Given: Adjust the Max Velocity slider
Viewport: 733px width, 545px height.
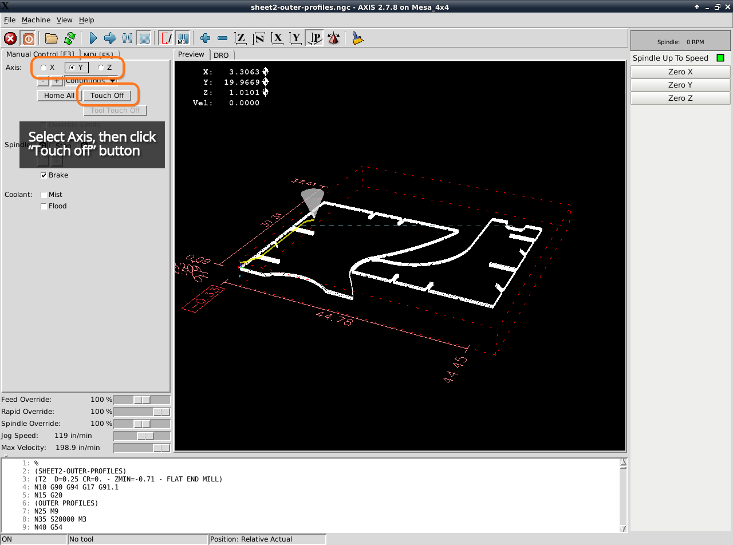Looking at the screenshot, I should pyautogui.click(x=142, y=448).
